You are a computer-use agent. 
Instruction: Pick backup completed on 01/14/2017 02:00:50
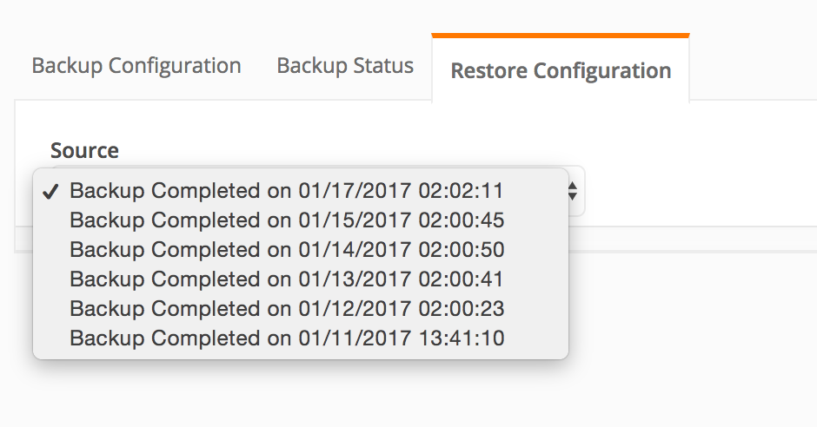coord(287,250)
